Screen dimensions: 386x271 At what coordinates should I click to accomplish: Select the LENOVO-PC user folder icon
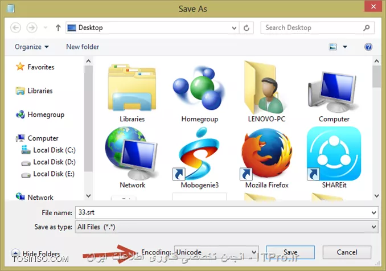click(x=264, y=87)
